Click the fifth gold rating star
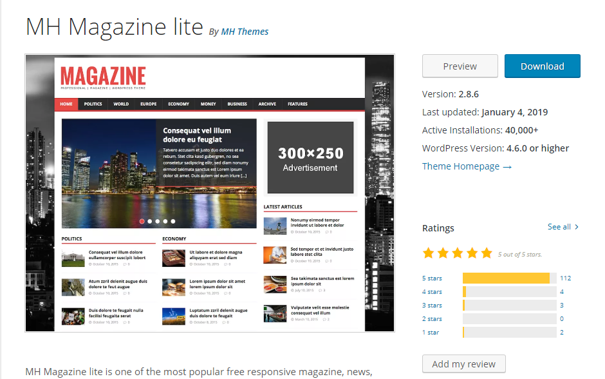The height and width of the screenshot is (379, 605). tap(487, 253)
